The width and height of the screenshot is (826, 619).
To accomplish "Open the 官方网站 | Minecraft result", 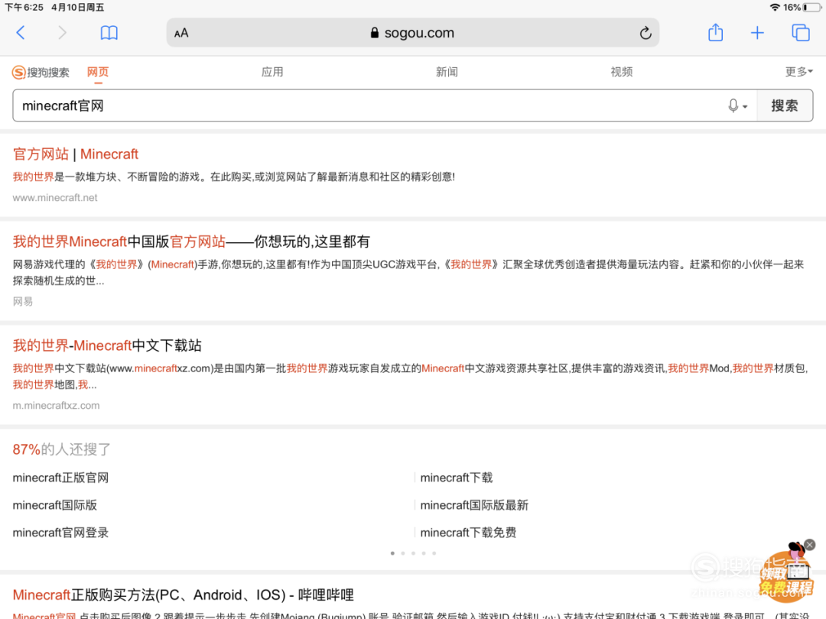I will coord(75,154).
